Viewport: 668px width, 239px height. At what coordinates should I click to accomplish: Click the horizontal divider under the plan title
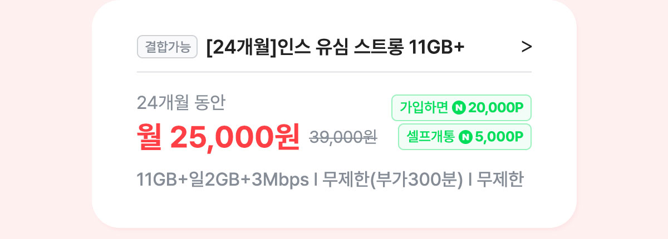click(334, 72)
